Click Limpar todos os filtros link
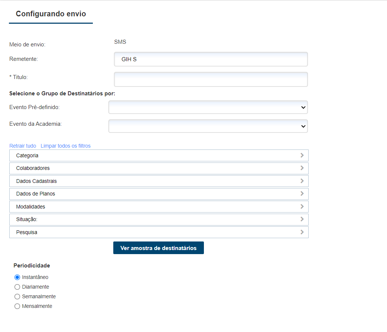The image size is (387, 332). pyautogui.click(x=65, y=146)
